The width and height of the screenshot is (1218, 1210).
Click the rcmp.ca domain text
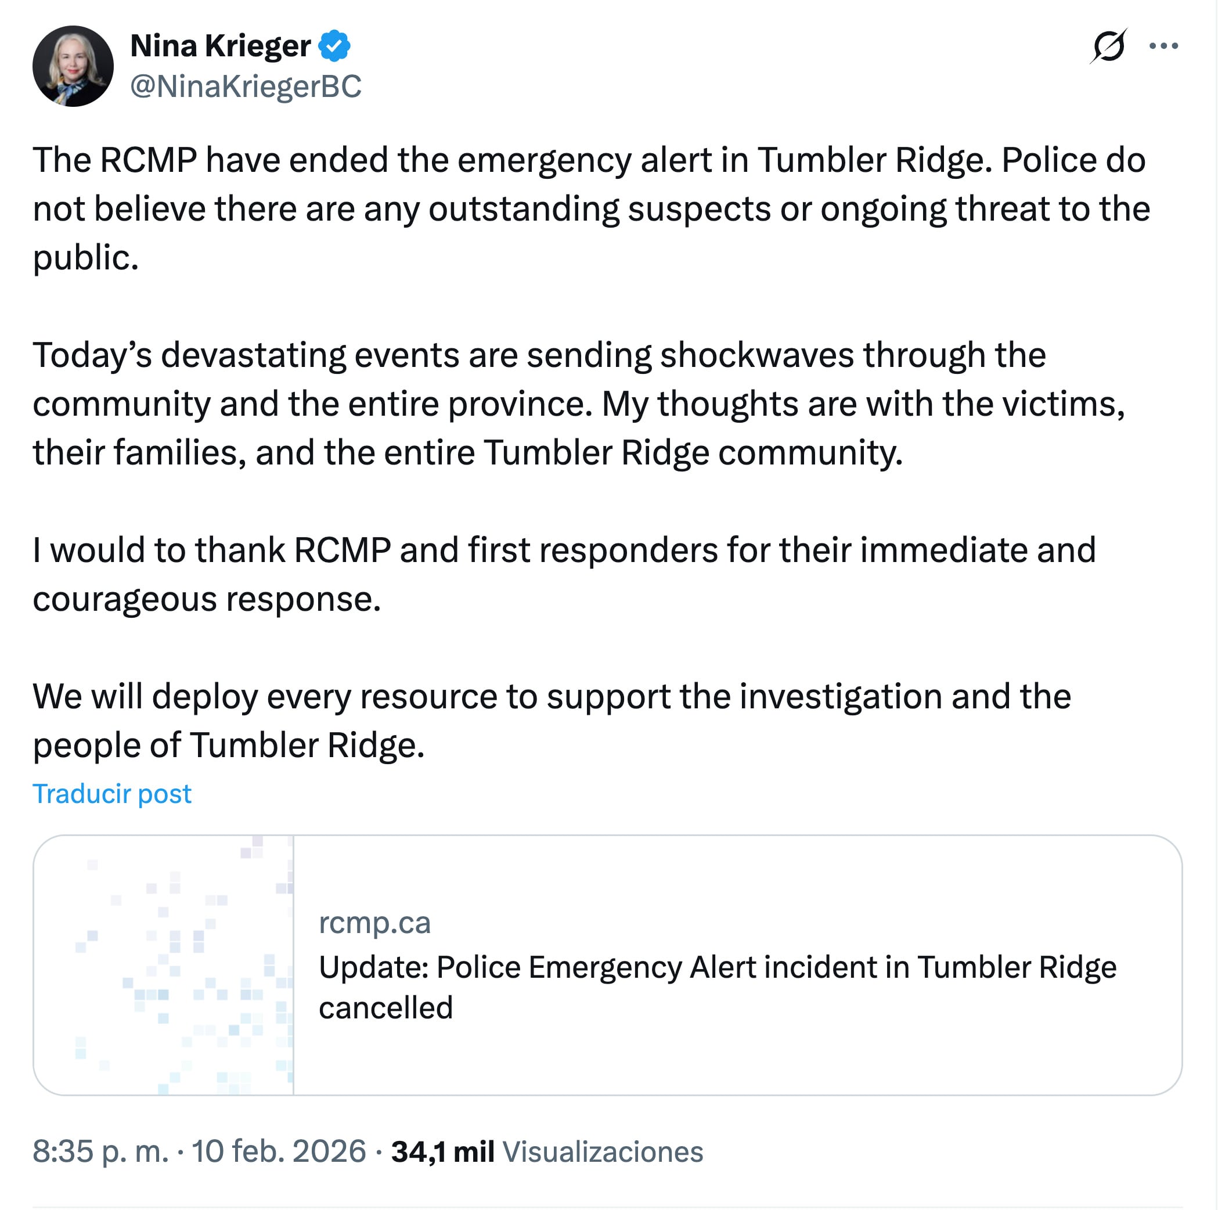374,923
